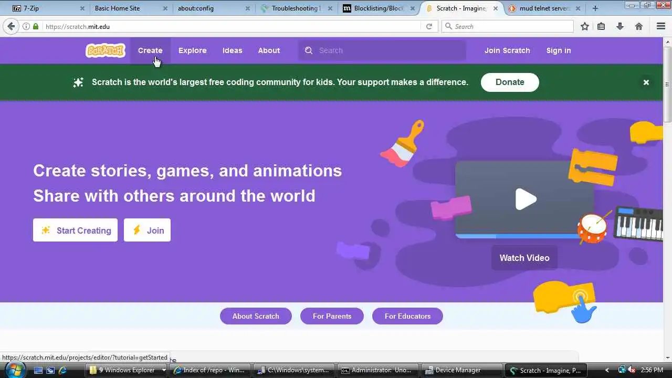Image resolution: width=672 pixels, height=378 pixels.
Task: Click the magnifier icon in Scratch search
Action: click(x=309, y=50)
